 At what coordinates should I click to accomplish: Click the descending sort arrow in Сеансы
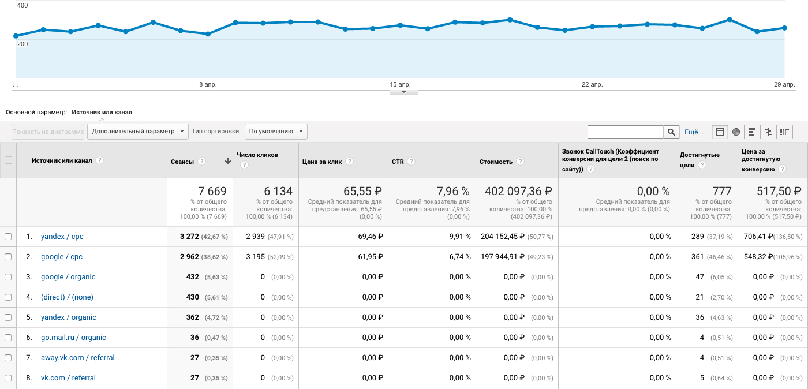(x=227, y=162)
